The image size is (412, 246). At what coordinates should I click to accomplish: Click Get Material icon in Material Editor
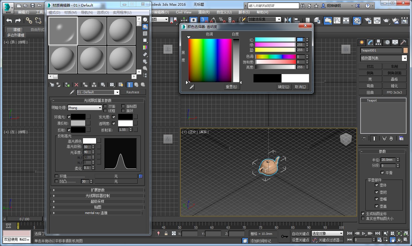point(52,85)
